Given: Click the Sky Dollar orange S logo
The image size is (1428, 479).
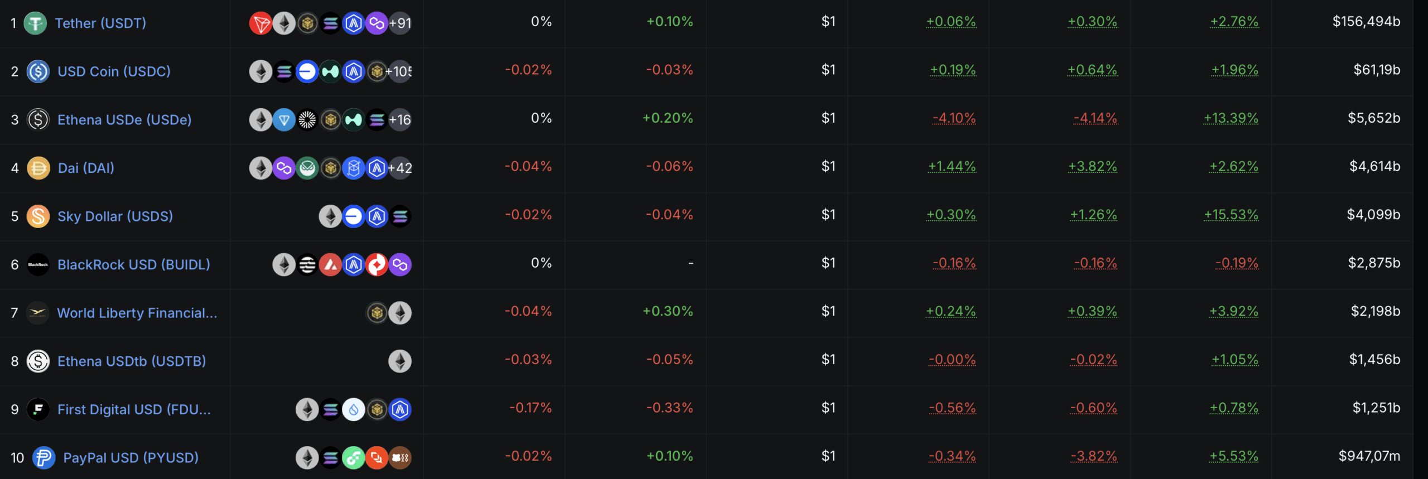Looking at the screenshot, I should [38, 216].
